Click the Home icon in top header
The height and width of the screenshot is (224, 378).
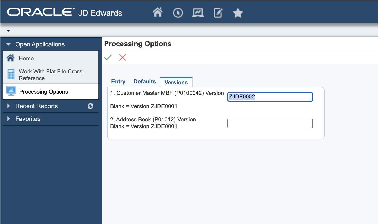[157, 12]
